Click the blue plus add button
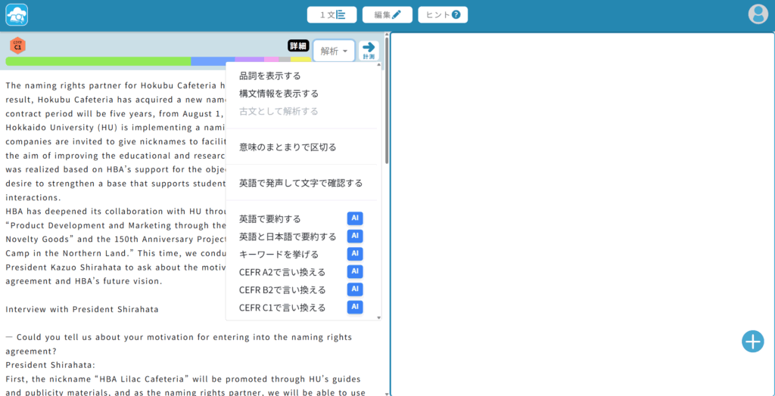Image resolution: width=775 pixels, height=396 pixels. click(x=752, y=342)
